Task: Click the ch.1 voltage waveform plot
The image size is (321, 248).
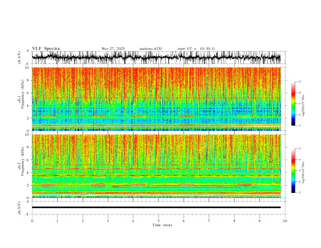Action: [156, 58]
